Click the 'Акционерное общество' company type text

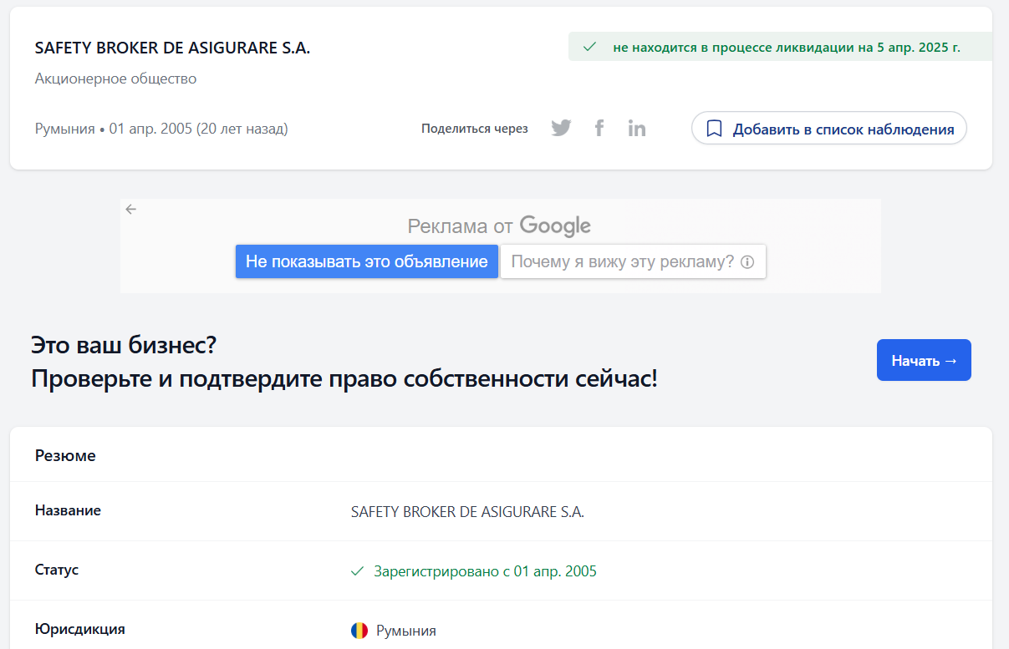pos(115,79)
